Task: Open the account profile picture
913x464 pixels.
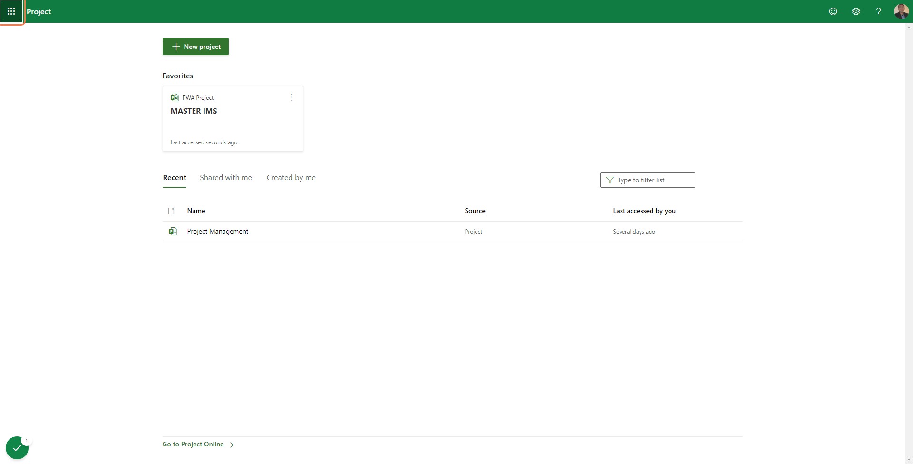Action: click(x=901, y=11)
